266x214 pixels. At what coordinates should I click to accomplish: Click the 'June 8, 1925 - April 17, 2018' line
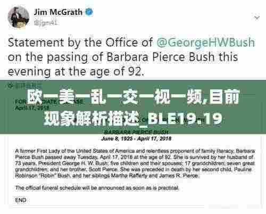tap(136, 138)
